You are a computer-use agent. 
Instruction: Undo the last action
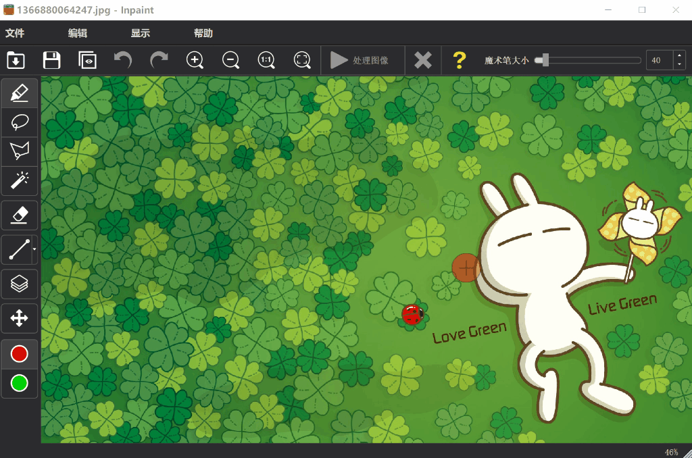point(123,60)
